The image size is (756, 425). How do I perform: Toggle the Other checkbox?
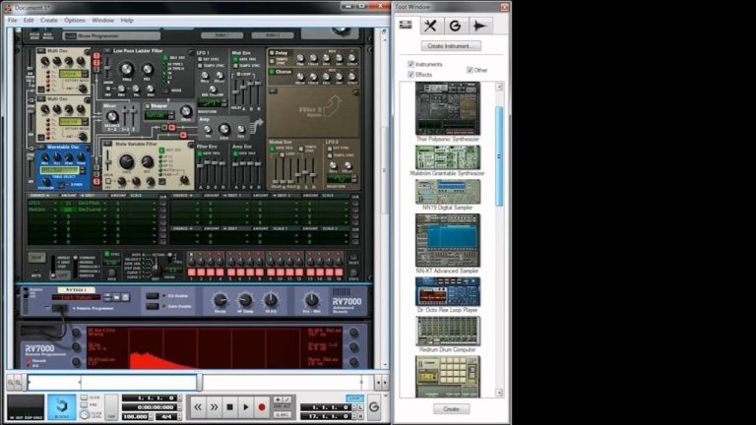tap(470, 70)
